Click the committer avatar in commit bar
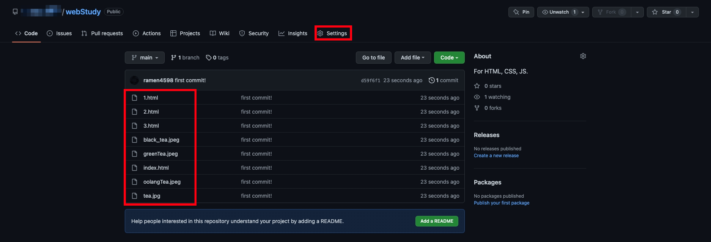Screen dimensions: 711x242 tap(134, 80)
